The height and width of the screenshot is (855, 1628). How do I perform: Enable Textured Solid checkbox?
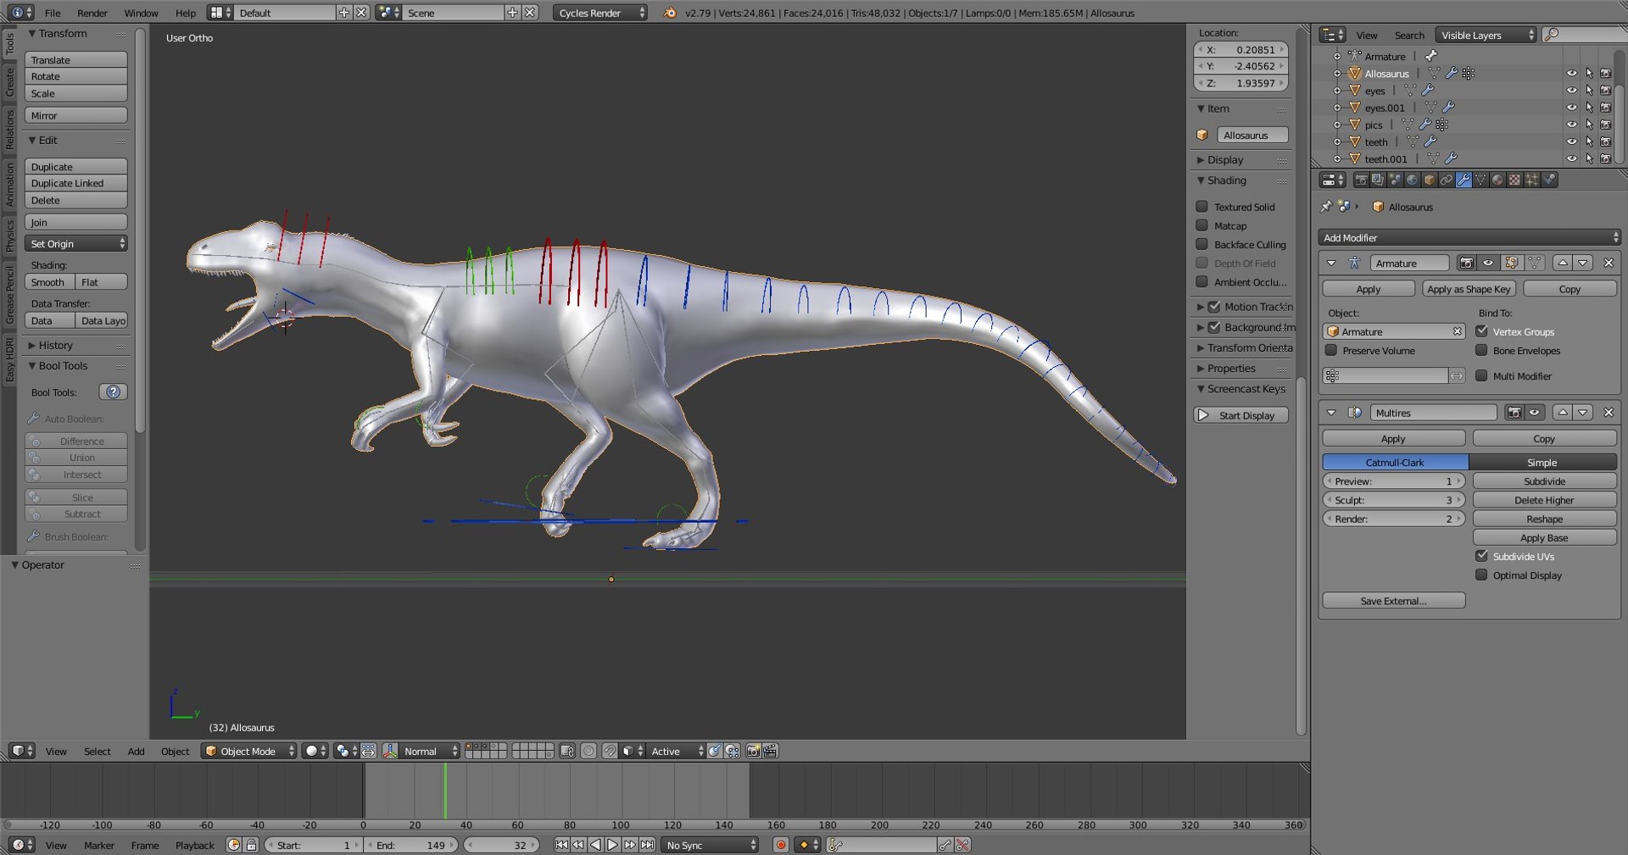tap(1201, 206)
